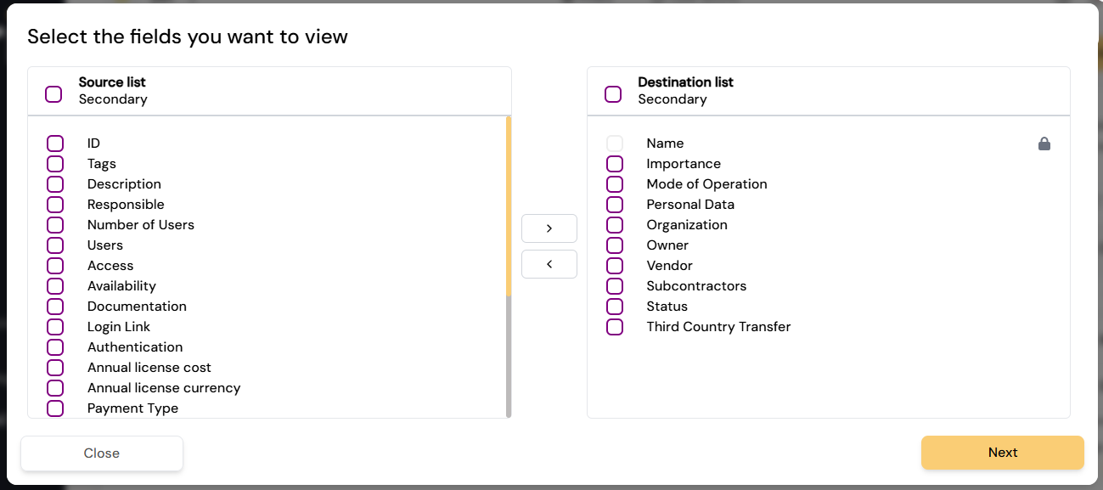Click the Next button
1103x490 pixels.
tap(1003, 453)
